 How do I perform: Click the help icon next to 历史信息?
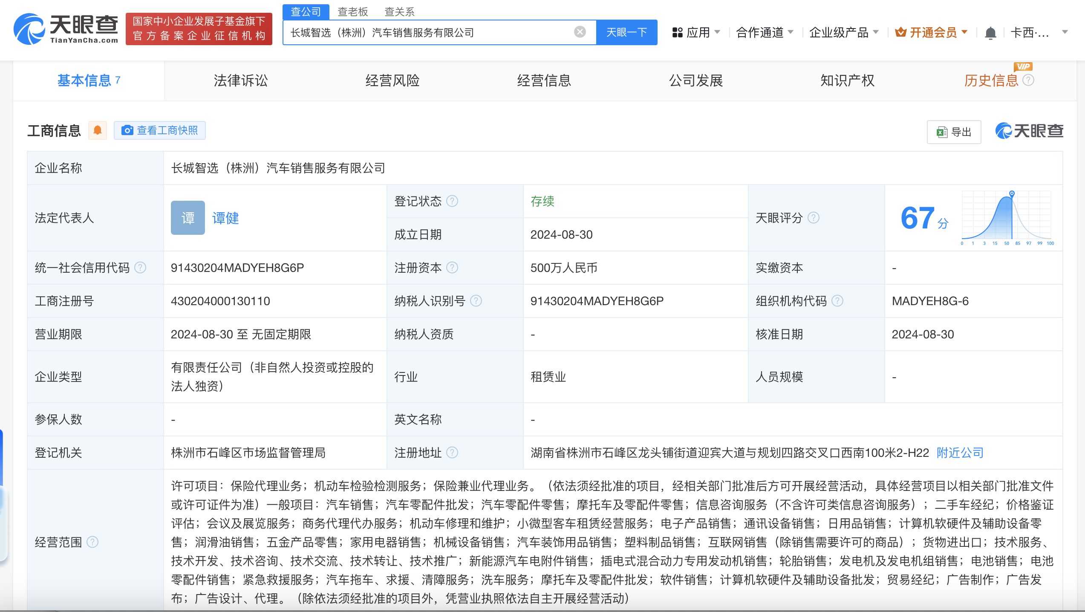coord(1028,80)
